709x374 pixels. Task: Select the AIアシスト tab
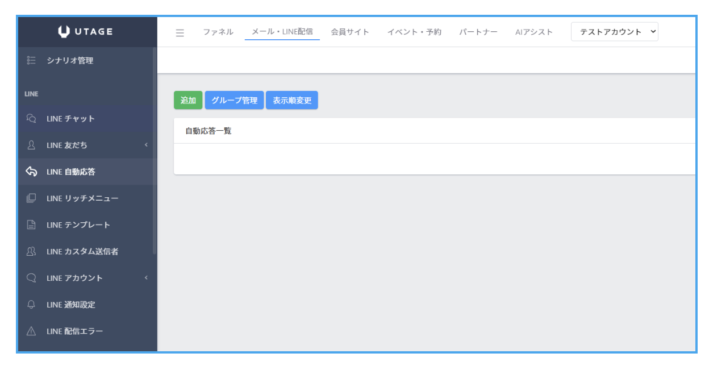pos(533,32)
